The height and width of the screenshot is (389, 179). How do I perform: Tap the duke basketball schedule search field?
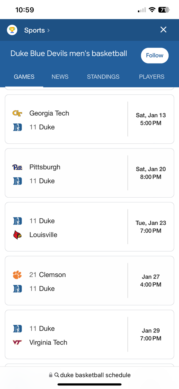(x=89, y=375)
